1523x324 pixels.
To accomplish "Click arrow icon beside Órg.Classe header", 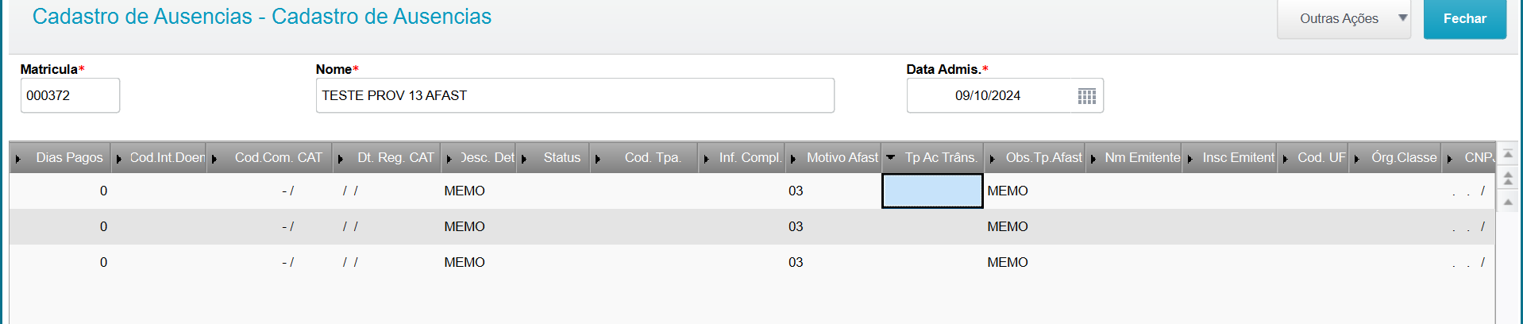I will pyautogui.click(x=1357, y=159).
